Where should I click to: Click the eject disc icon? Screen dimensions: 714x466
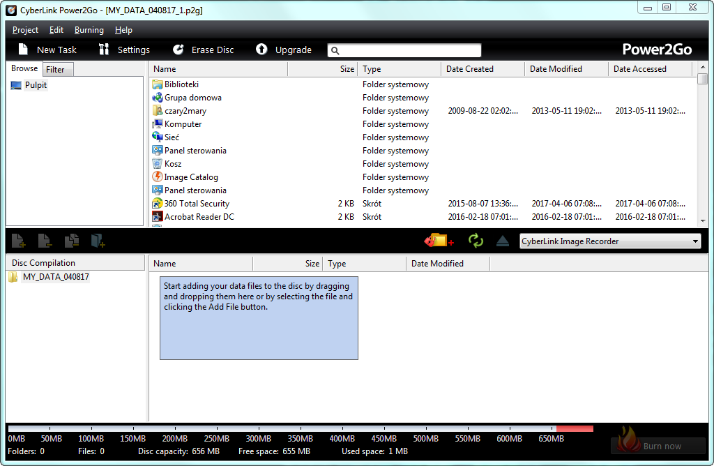[503, 241]
